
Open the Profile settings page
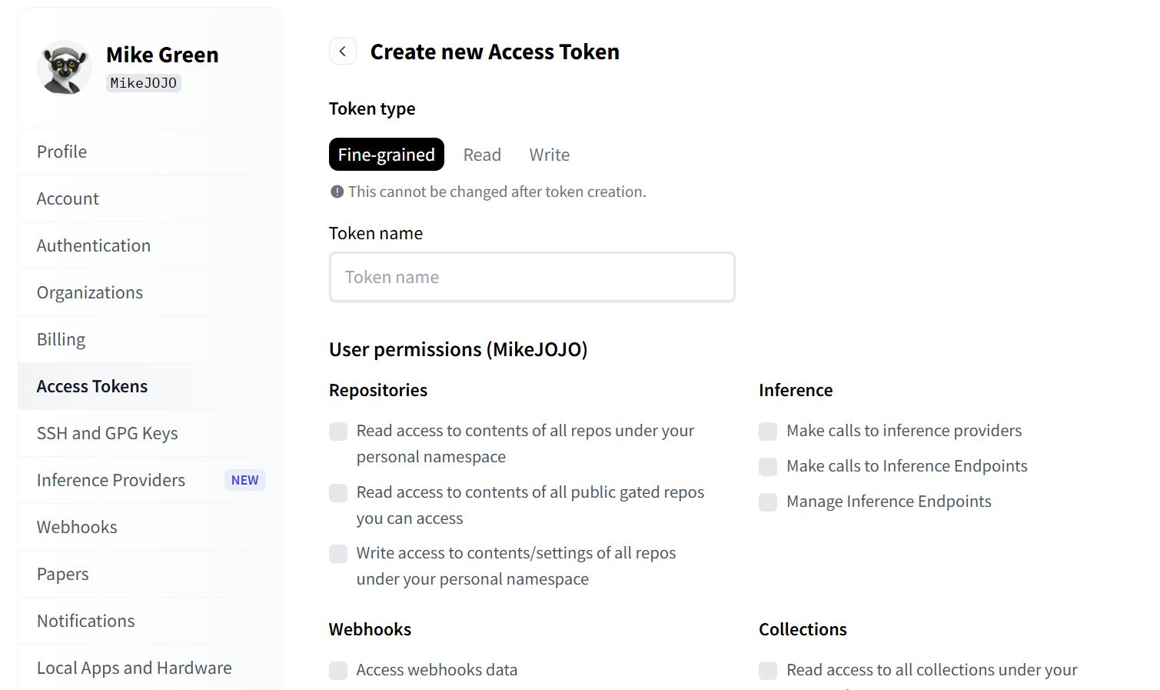tap(62, 152)
